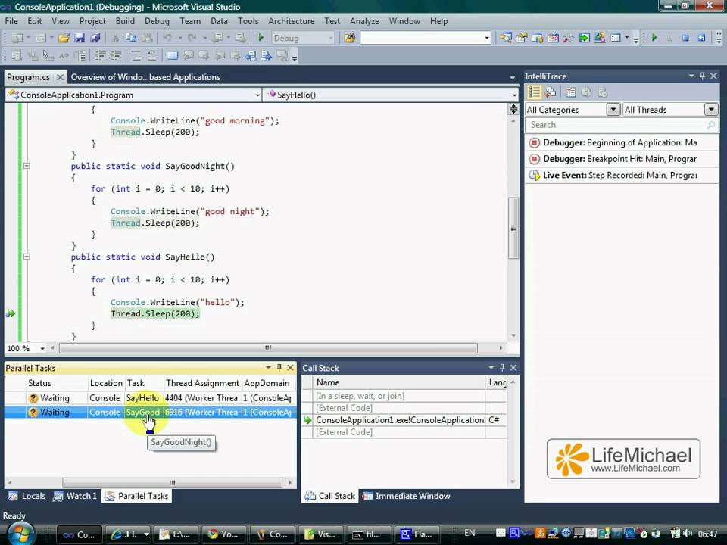Image resolution: width=727 pixels, height=545 pixels.
Task: Click the editor vertical scrollbar thumb
Action: tap(513, 228)
